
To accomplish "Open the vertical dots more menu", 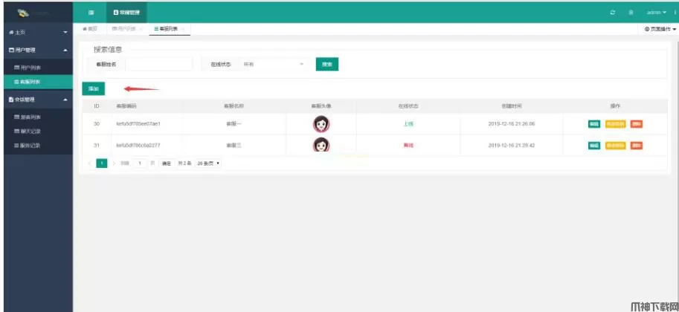I will pyautogui.click(x=675, y=13).
